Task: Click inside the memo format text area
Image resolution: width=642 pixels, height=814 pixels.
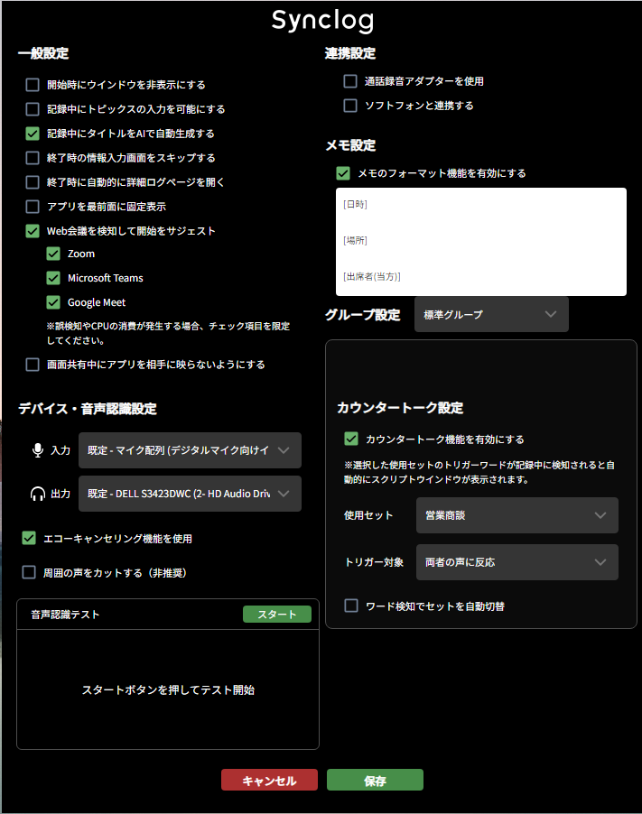Action: tap(481, 242)
